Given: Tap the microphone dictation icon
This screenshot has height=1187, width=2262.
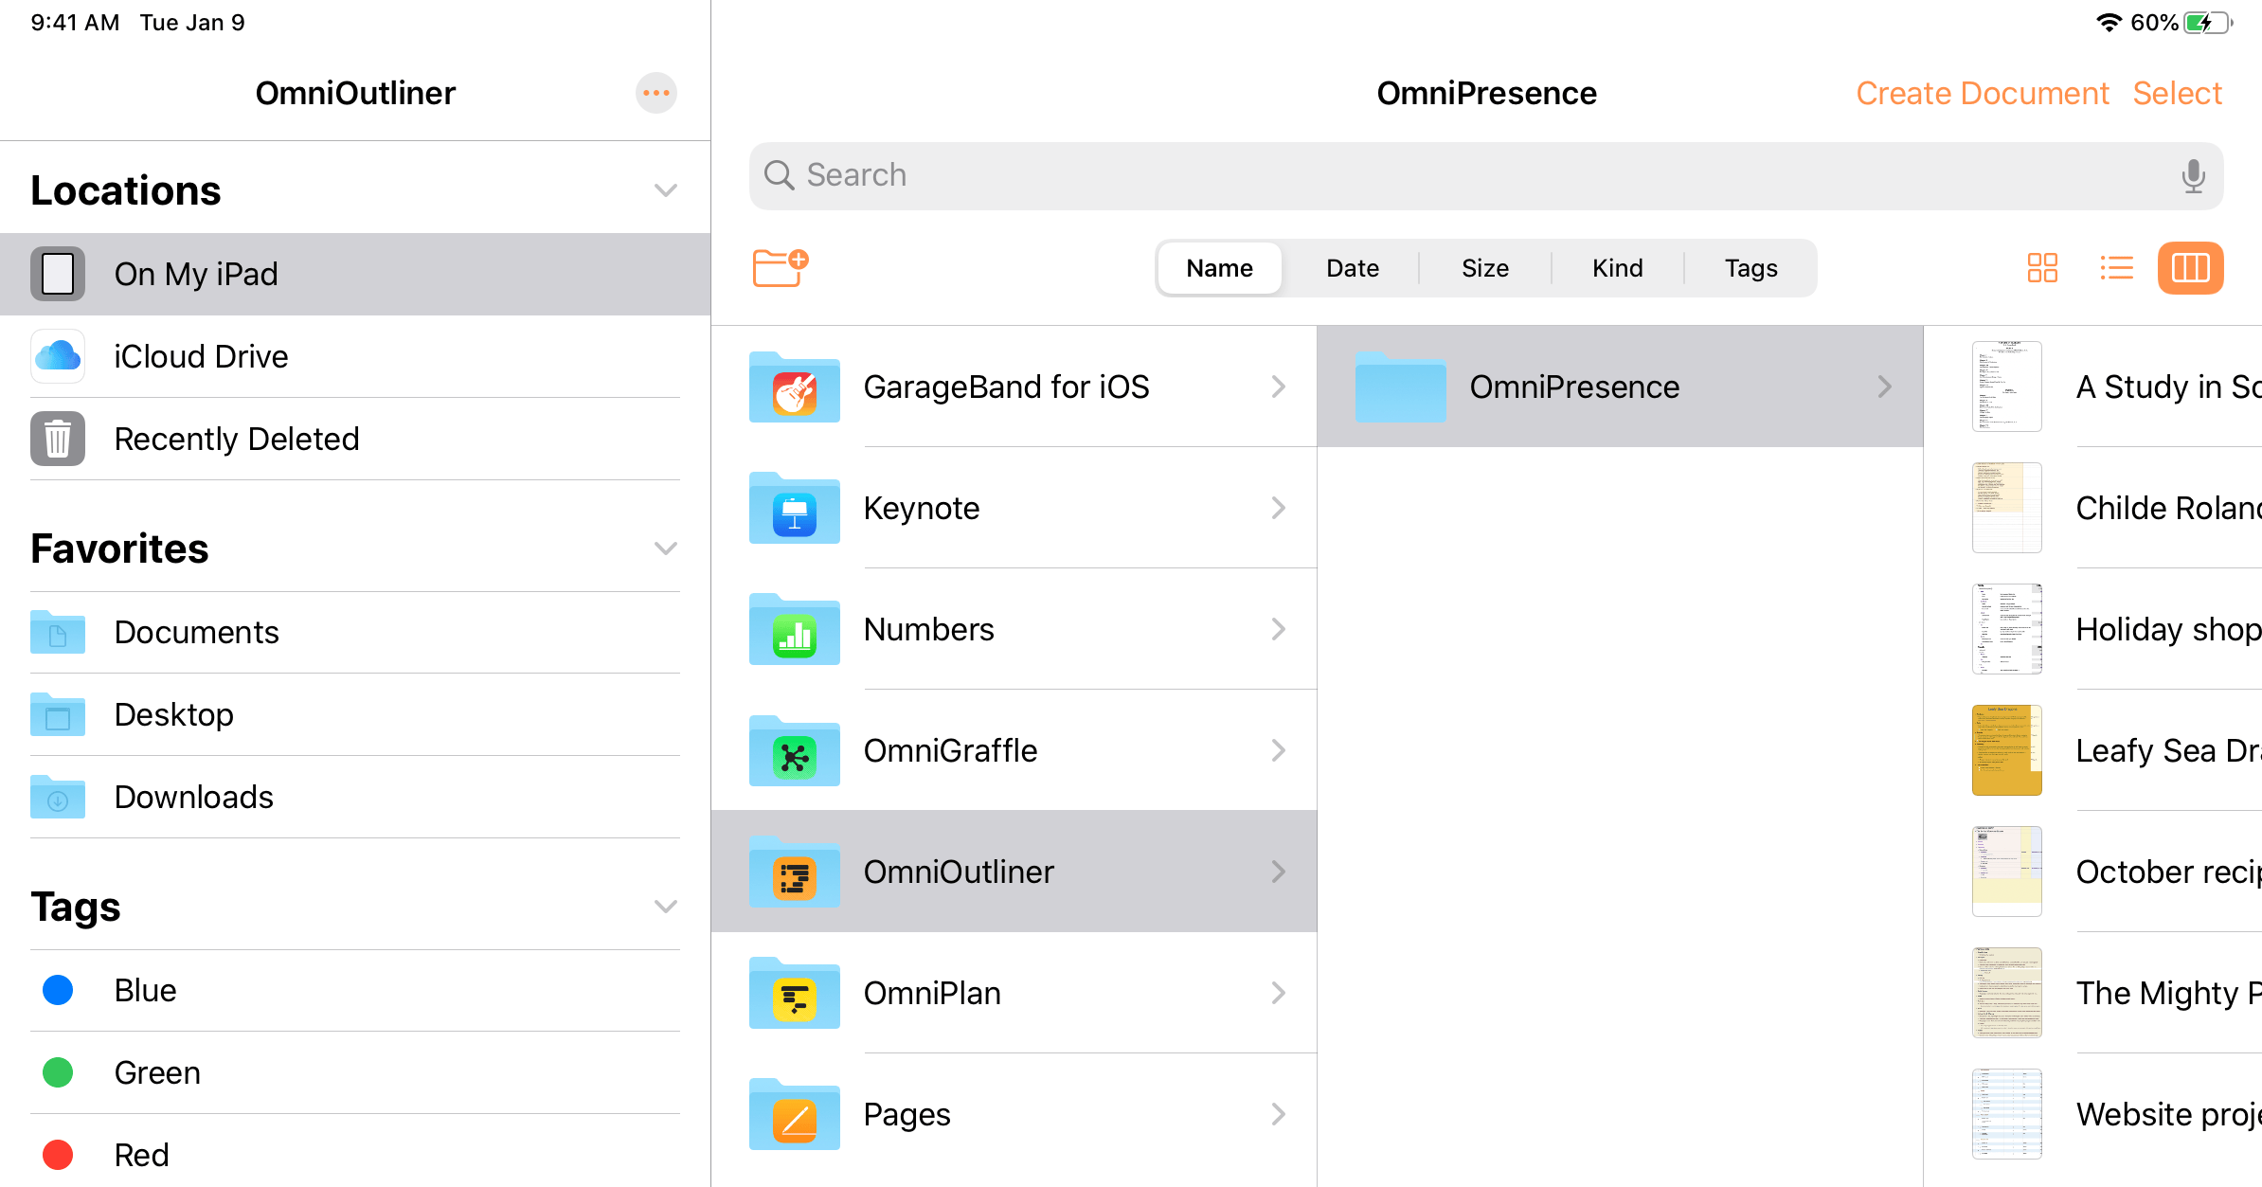Looking at the screenshot, I should pyautogui.click(x=2193, y=175).
